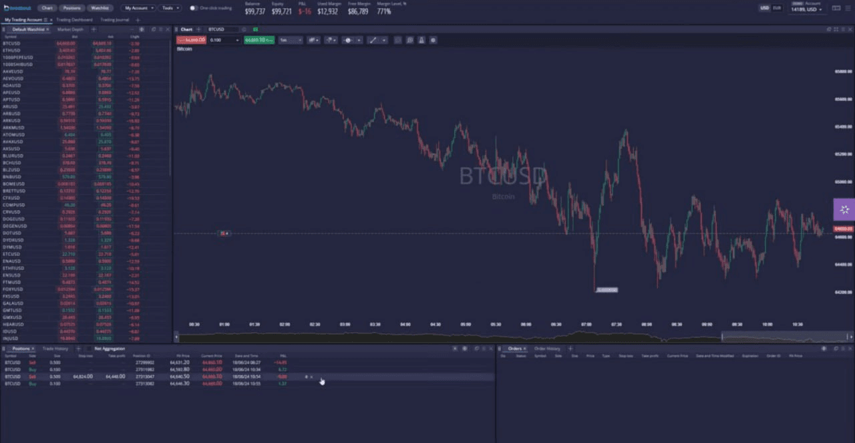Open chart settings gear icon
Screen dimensions: 855x443
pos(433,40)
